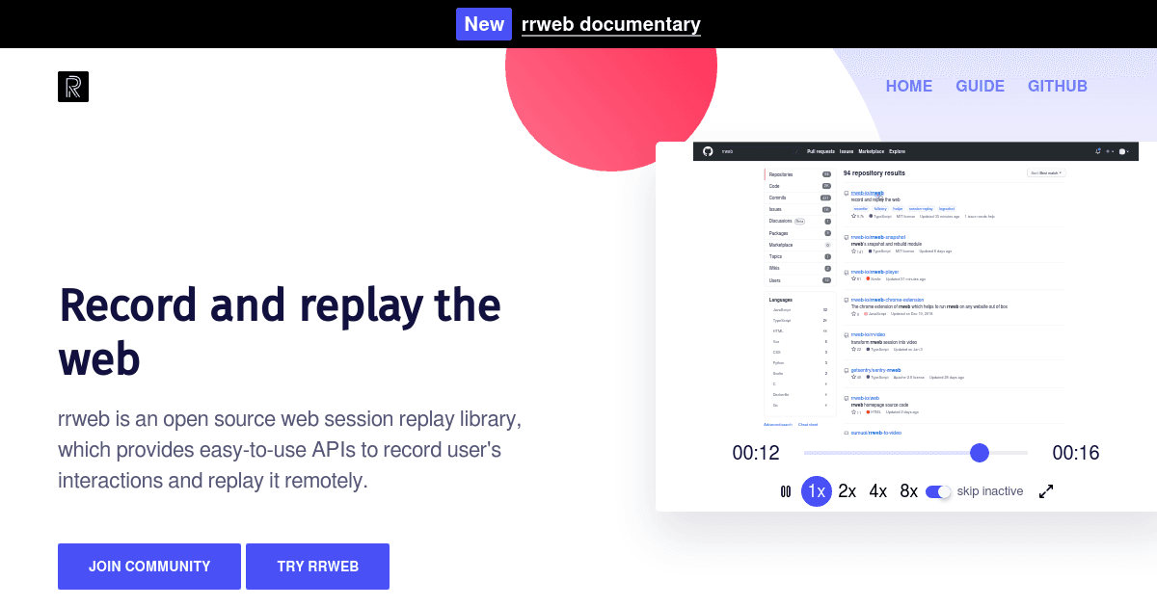Click the repository book icon beside rrweb-io/rrweb-snapshot
This screenshot has height=607, width=1157.
847,237
